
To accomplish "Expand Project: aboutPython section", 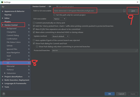I will point(3,77).
